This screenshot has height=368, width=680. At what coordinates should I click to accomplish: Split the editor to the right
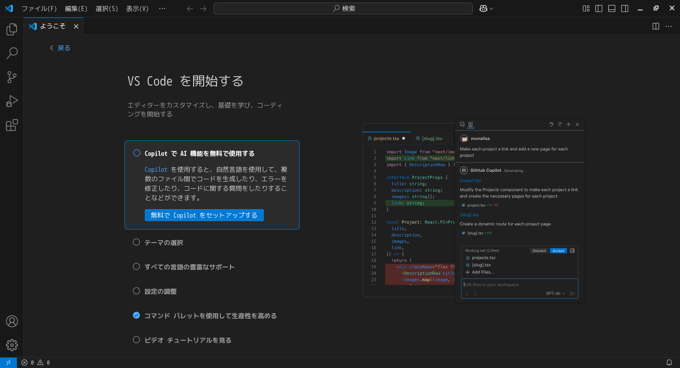pos(656,26)
